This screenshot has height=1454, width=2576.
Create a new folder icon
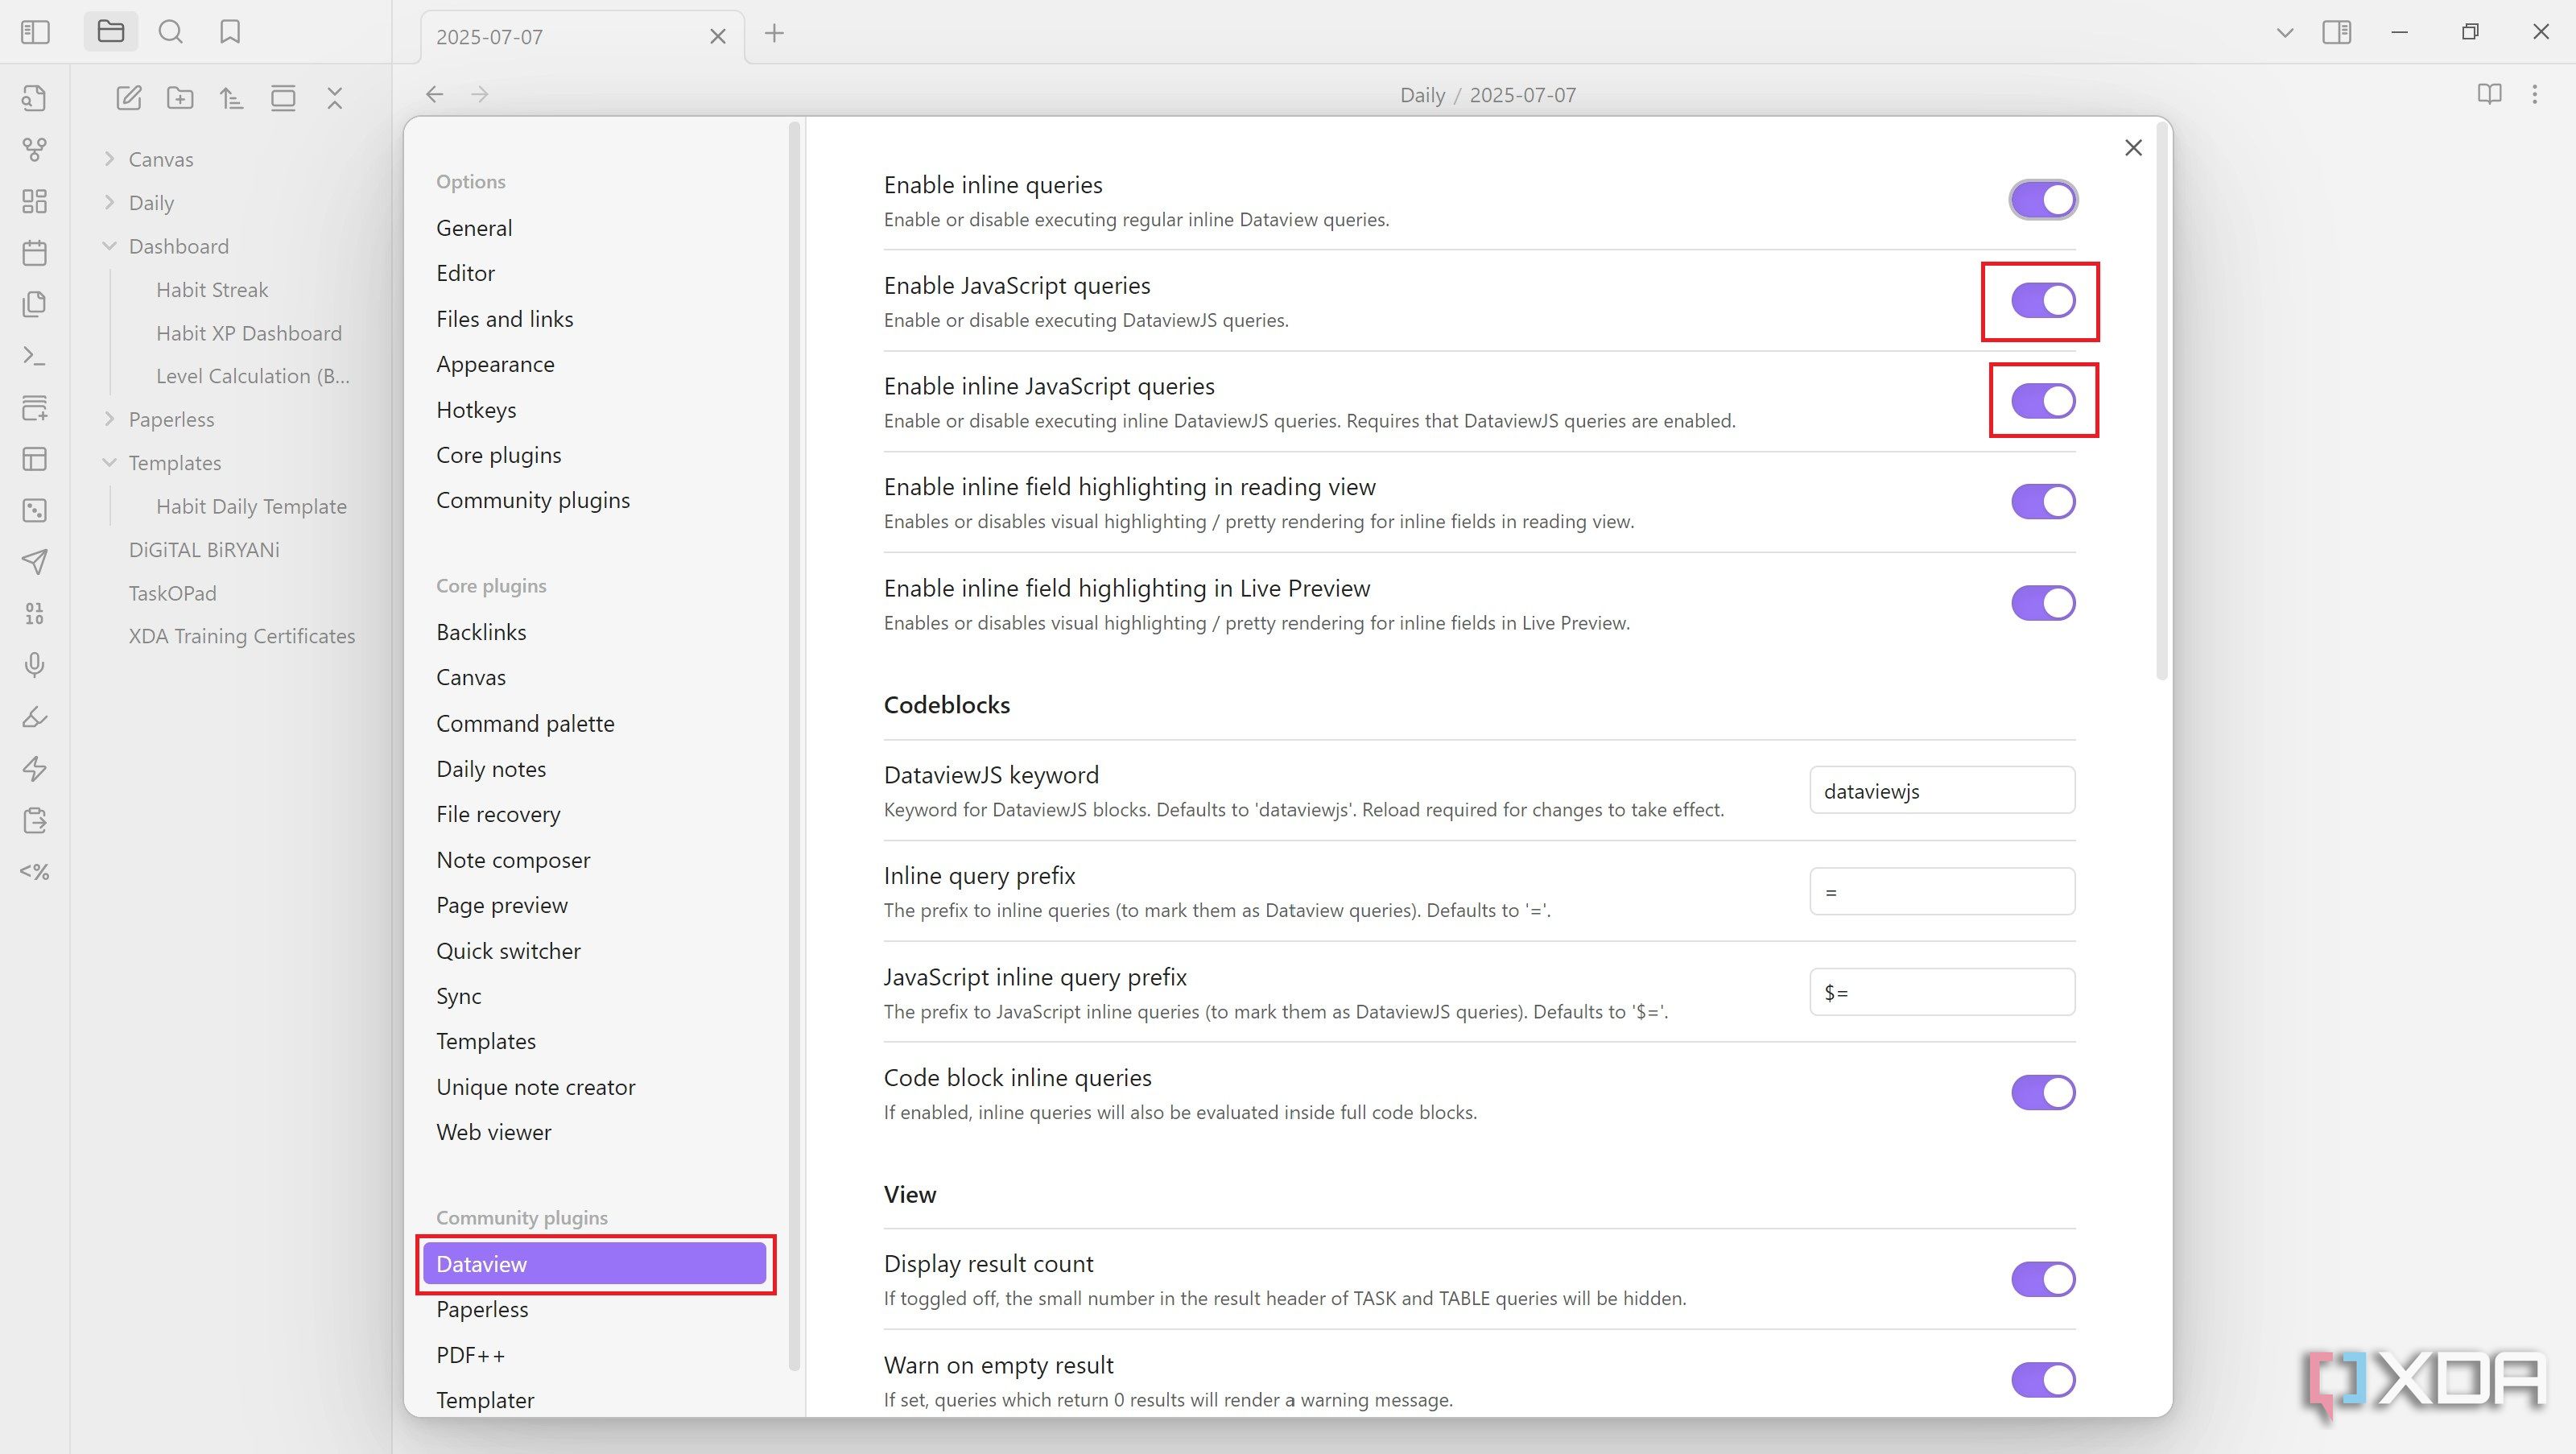[x=180, y=98]
